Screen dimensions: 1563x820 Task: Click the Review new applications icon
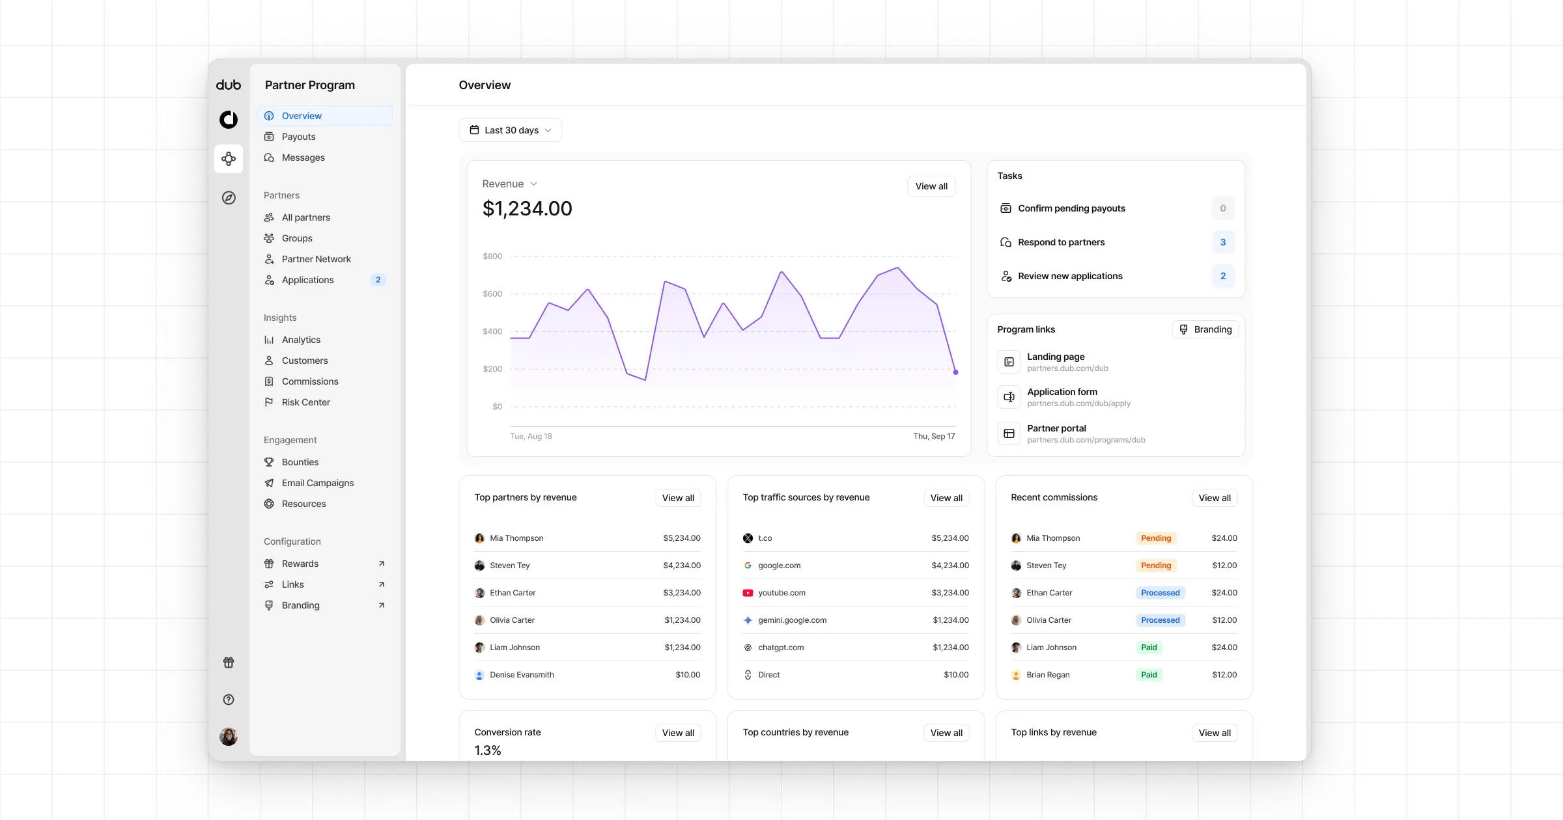click(1006, 276)
